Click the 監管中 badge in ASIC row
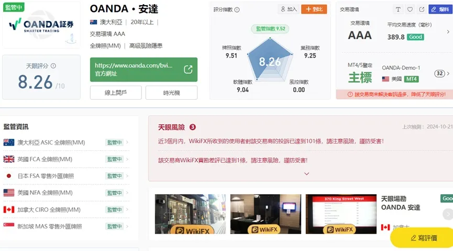The height and width of the screenshot is (251, 453). click(114, 142)
